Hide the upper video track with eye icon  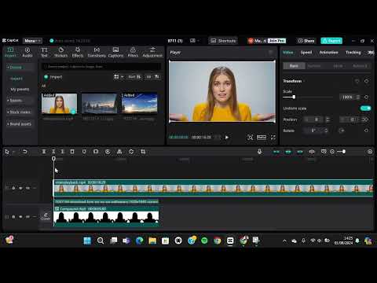(x=20, y=188)
